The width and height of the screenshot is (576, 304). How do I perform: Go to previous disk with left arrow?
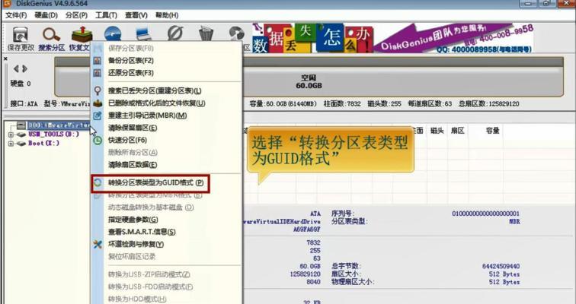pos(16,68)
